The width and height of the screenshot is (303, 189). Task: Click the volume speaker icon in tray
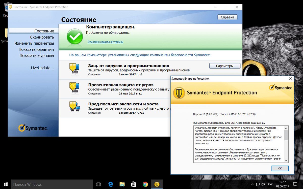(x=264, y=184)
